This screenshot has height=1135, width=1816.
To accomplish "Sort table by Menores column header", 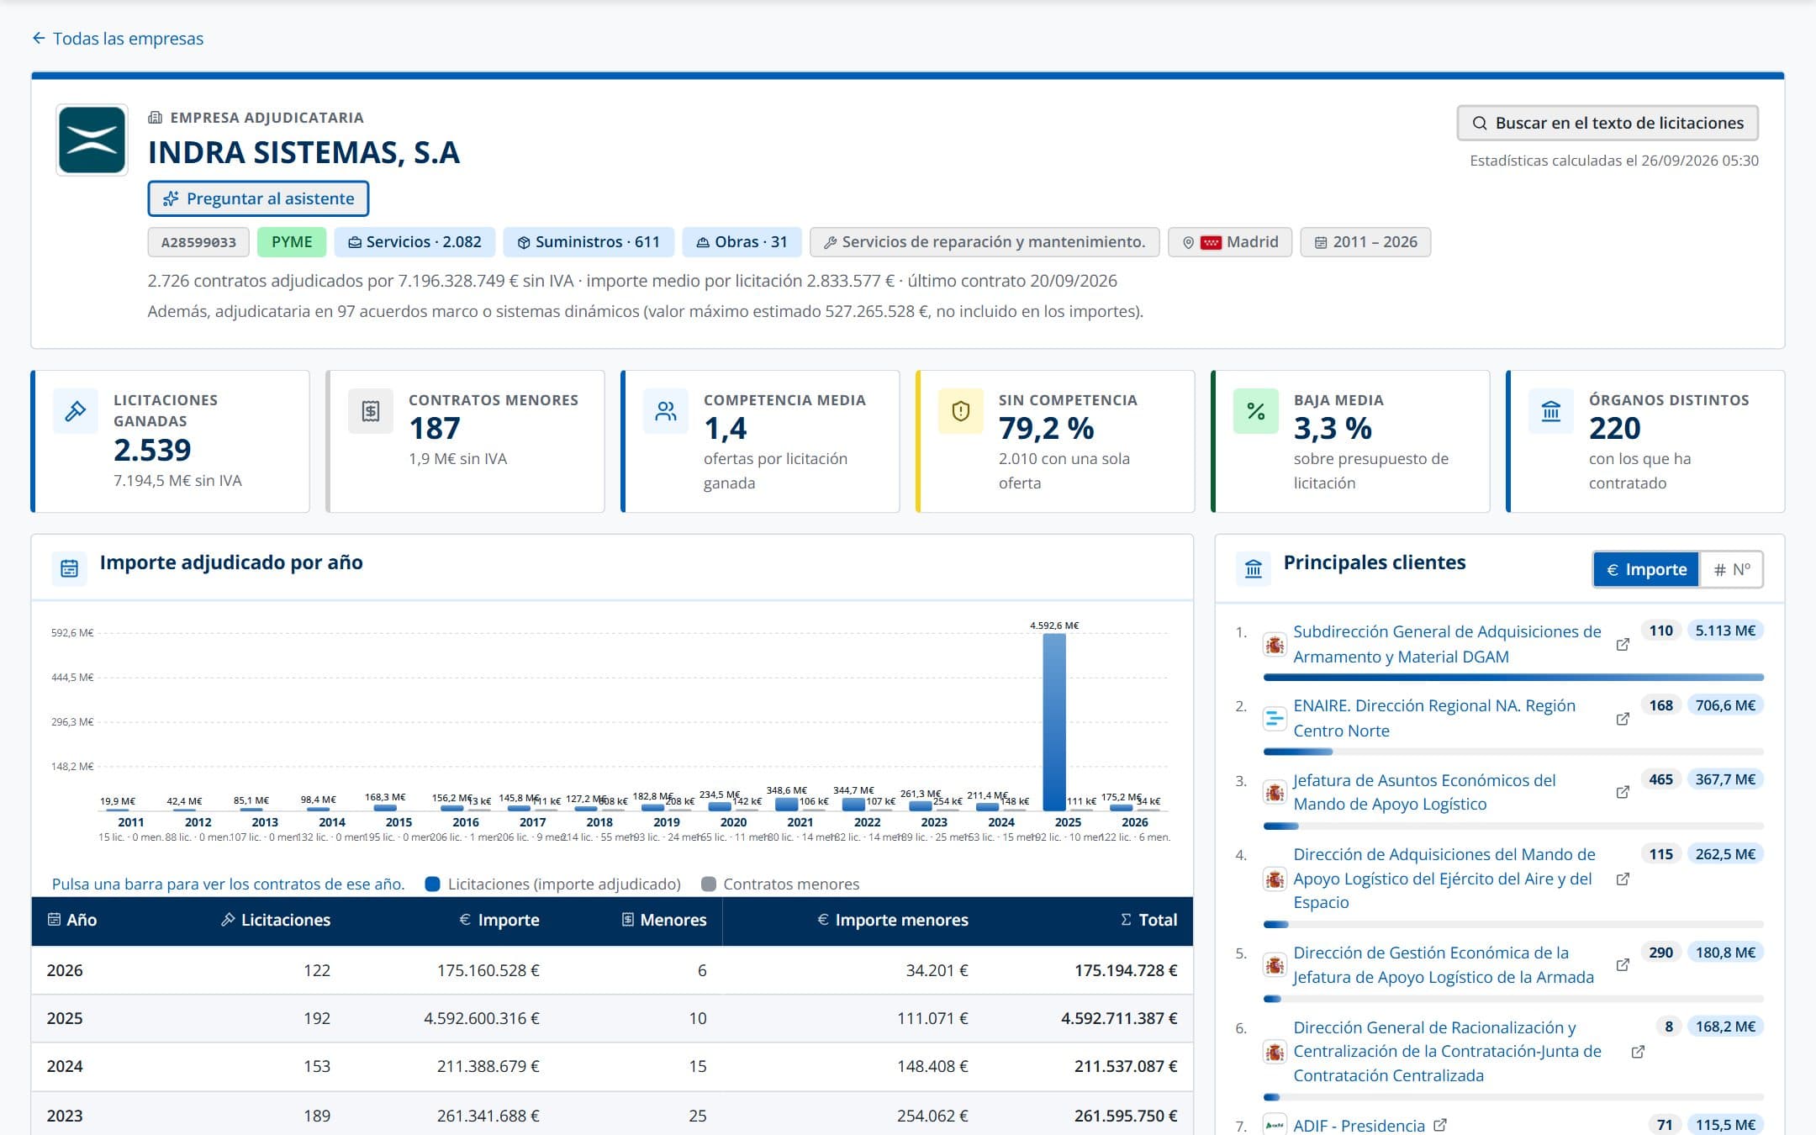I will [x=664, y=920].
